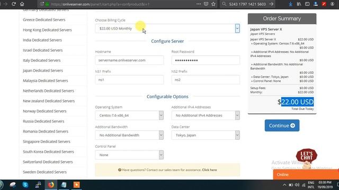Image resolution: width=339 pixels, height=190 pixels.
Task: Open Greece Dedicated Servers
Action: pos(44,20)
